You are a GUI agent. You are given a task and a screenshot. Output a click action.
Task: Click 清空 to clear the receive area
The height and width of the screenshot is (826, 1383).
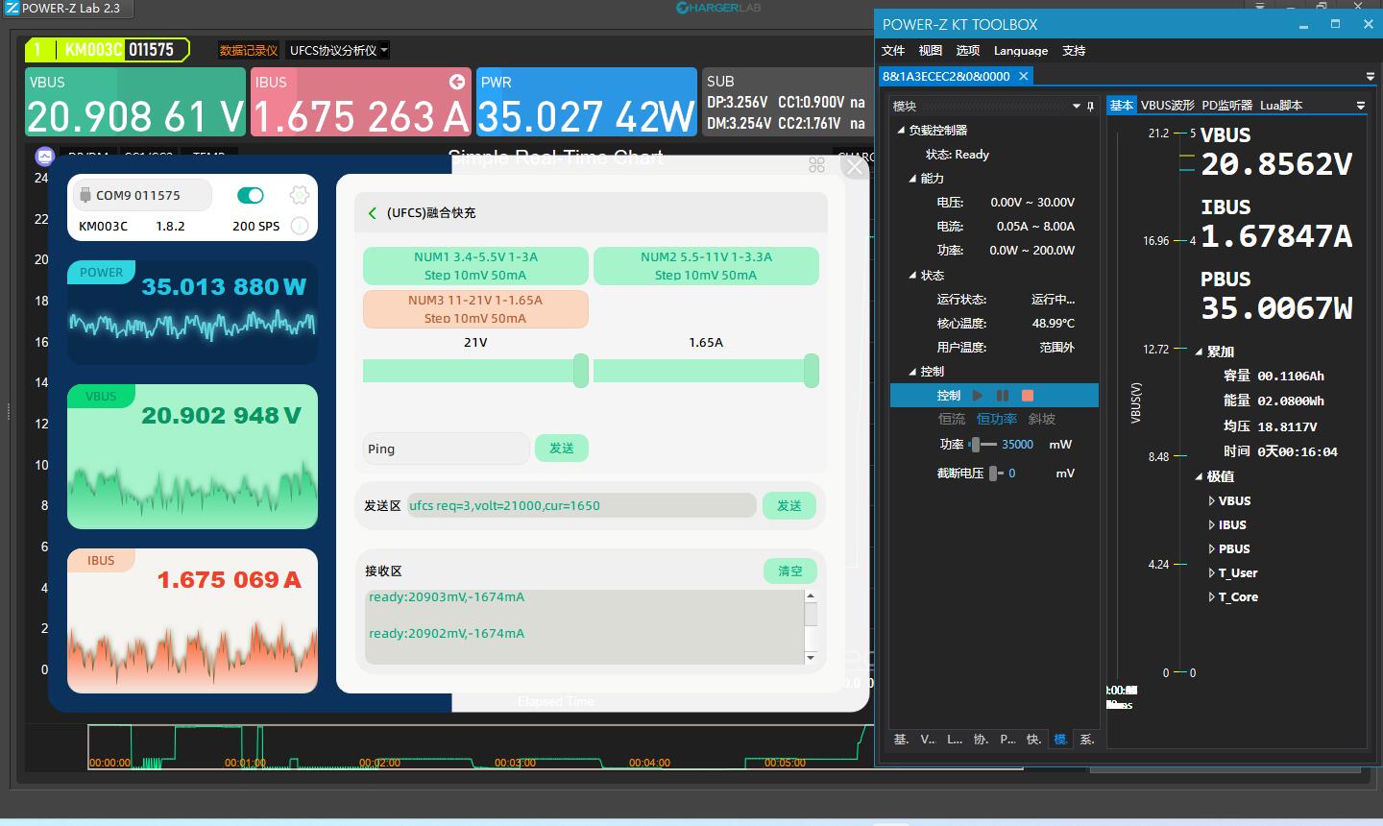click(x=789, y=571)
